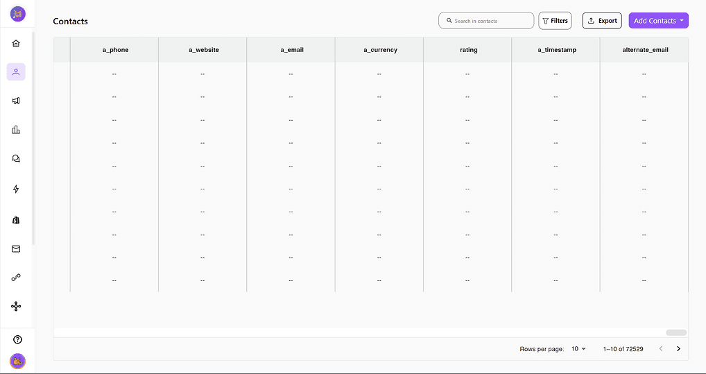Open Campaigns via megaphone sidebar icon
Screen dimensions: 706x374
pyautogui.click(x=16, y=101)
